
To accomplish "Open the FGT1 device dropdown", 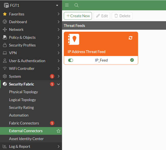I will 57,5.
